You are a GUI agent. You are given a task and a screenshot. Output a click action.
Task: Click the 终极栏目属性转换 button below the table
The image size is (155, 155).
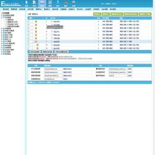(x=62, y=52)
